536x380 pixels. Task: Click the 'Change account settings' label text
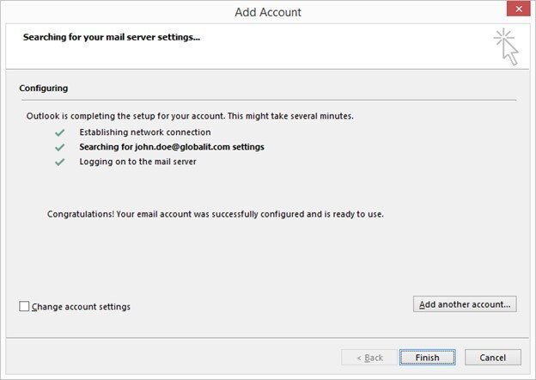tap(81, 306)
